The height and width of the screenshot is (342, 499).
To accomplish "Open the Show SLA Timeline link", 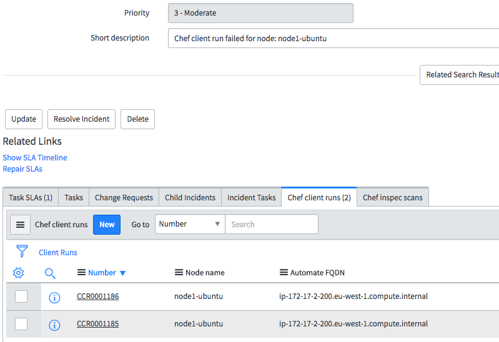I will [x=35, y=157].
